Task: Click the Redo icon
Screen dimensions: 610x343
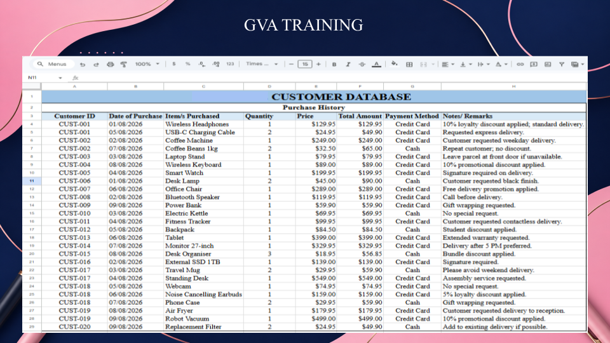Action: (96, 64)
